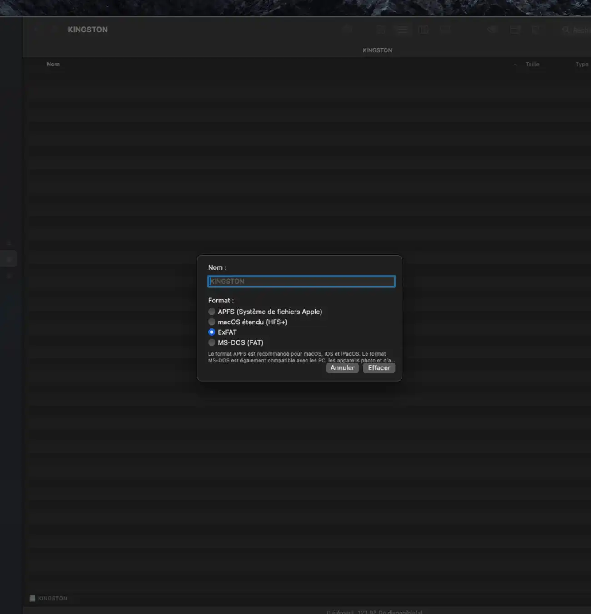Sort by the Taille column header
The width and height of the screenshot is (591, 614).
[532, 64]
